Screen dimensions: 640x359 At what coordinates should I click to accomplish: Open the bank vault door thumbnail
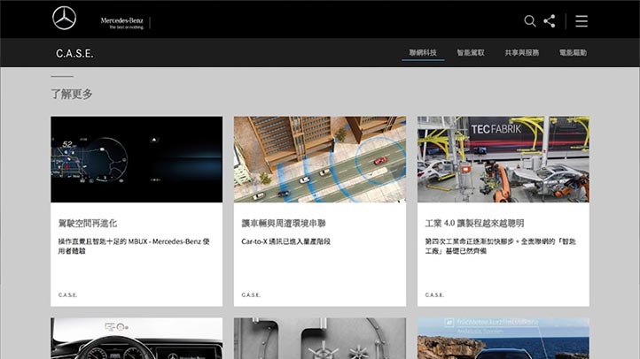[320, 339]
